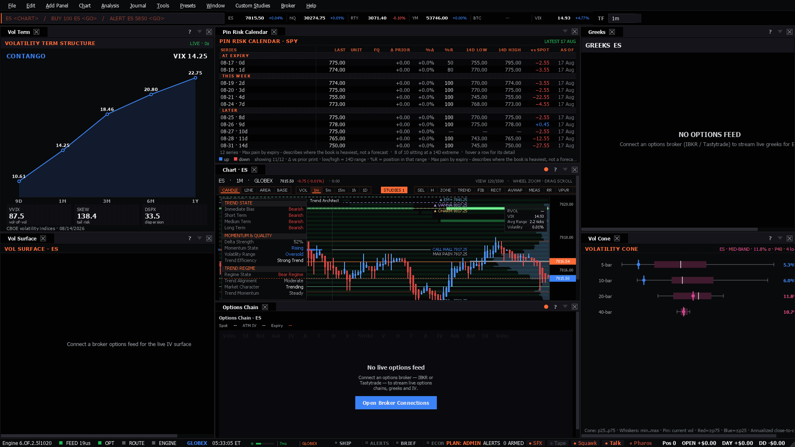The image size is (795, 447).
Task: Click the SFX status bar button
Action: tap(535, 443)
